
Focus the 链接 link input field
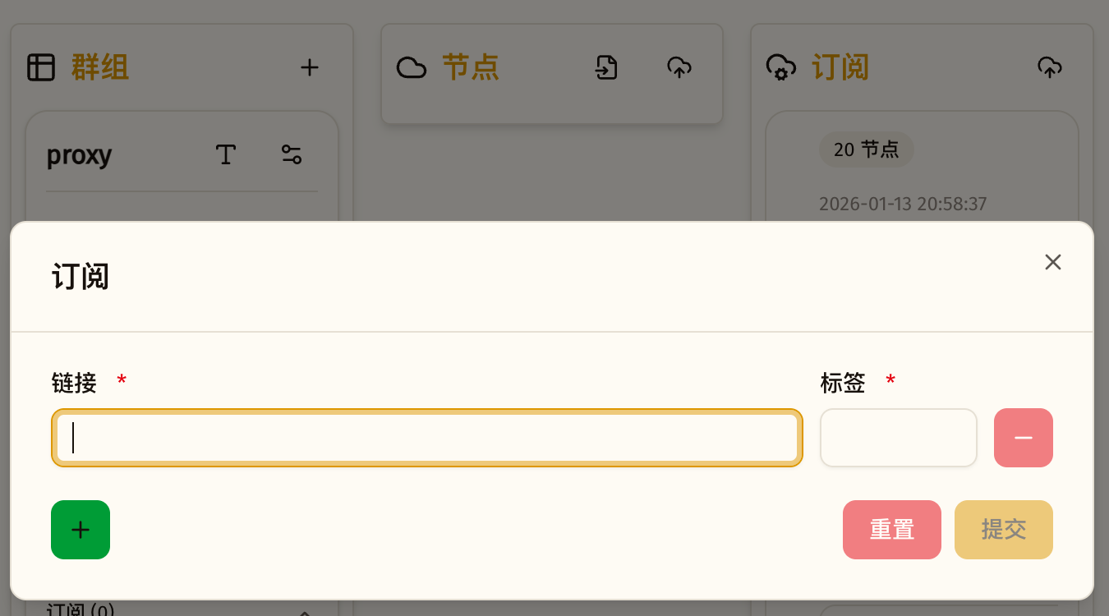pyautogui.click(x=426, y=438)
